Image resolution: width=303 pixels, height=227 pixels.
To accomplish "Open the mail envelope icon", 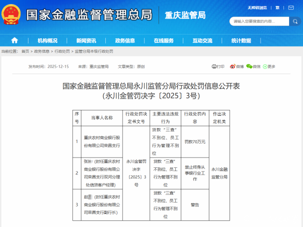I will pyautogui.click(x=291, y=8).
